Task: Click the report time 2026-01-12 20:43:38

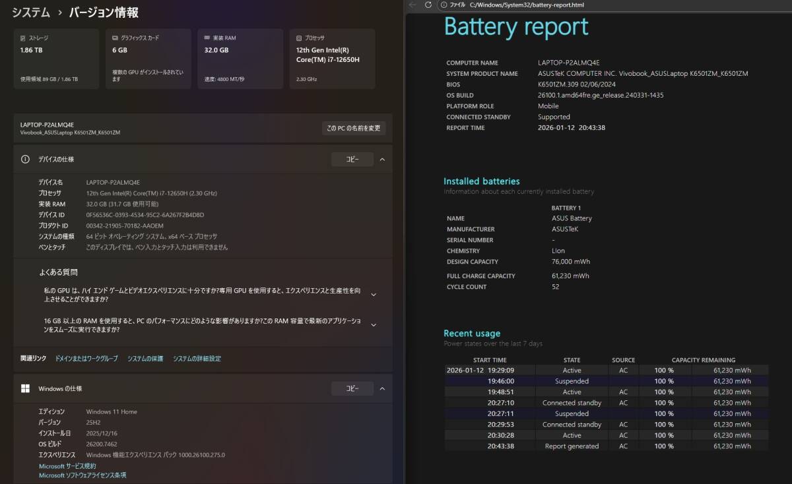Action: (x=572, y=128)
